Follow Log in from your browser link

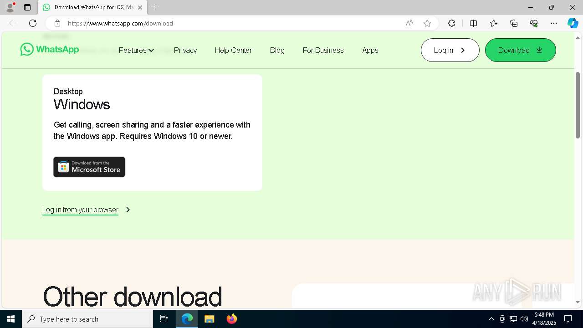(x=80, y=210)
